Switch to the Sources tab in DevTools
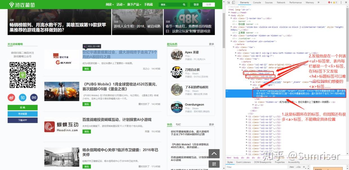Image resolution: width=349 pixels, height=170 pixels. click(x=269, y=3)
